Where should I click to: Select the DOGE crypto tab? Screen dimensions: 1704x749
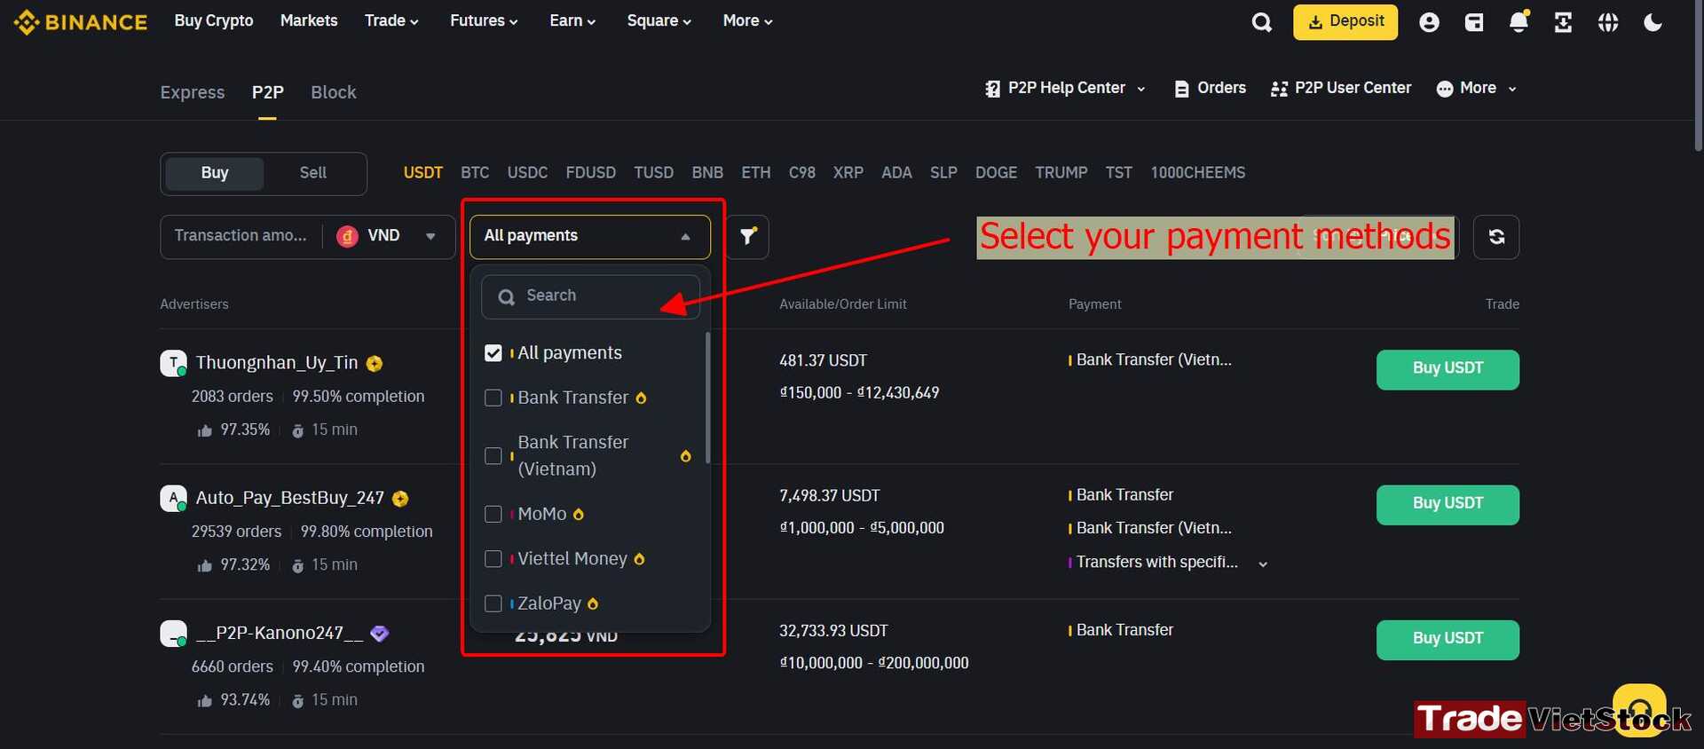tap(996, 173)
